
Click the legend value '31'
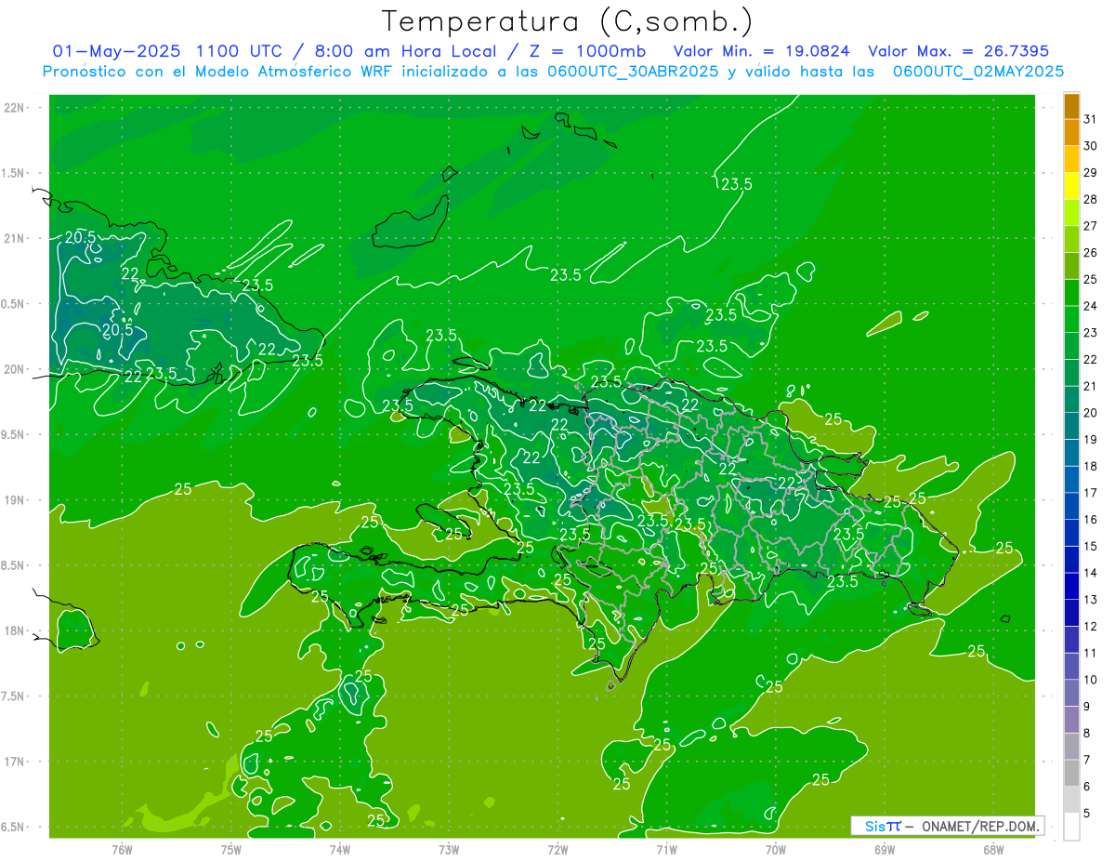(x=1090, y=119)
